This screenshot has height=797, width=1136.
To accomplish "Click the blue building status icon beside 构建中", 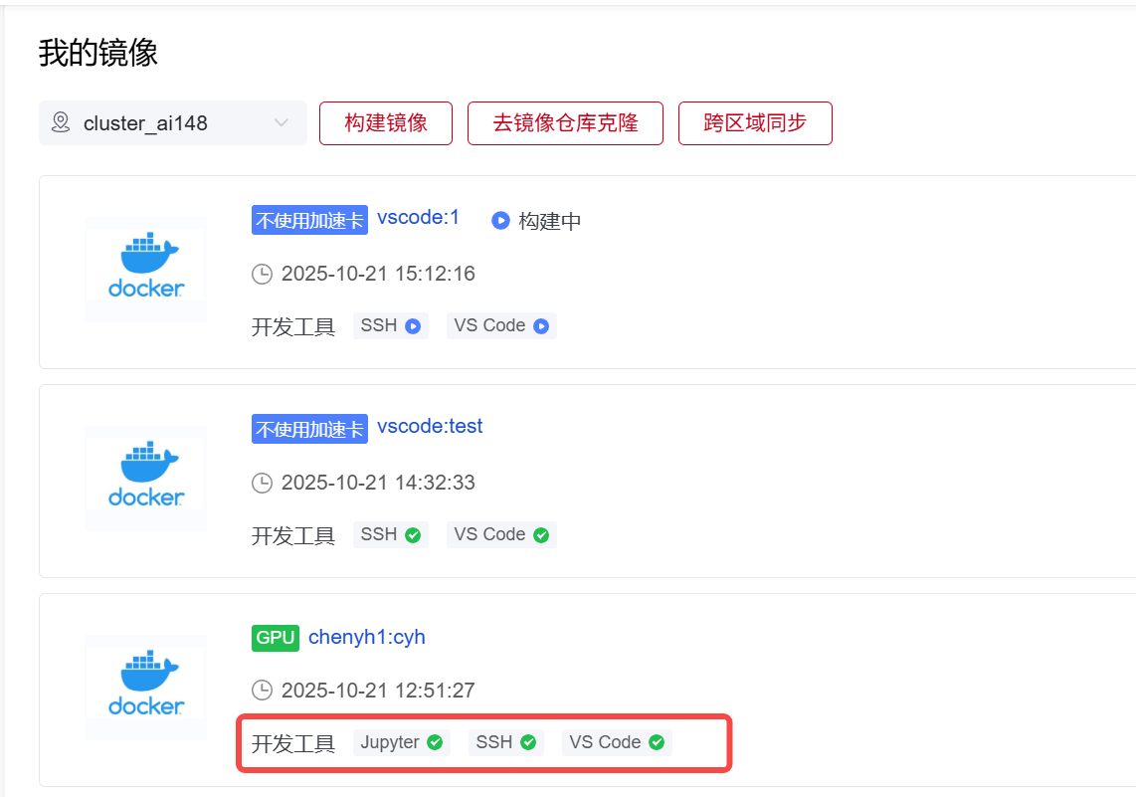I will coord(500,221).
